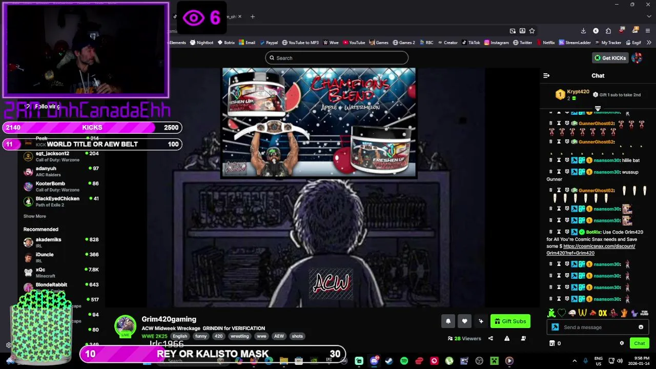The height and width of the screenshot is (369, 656).
Task: Open the TikTok bookmark
Action: (470, 43)
